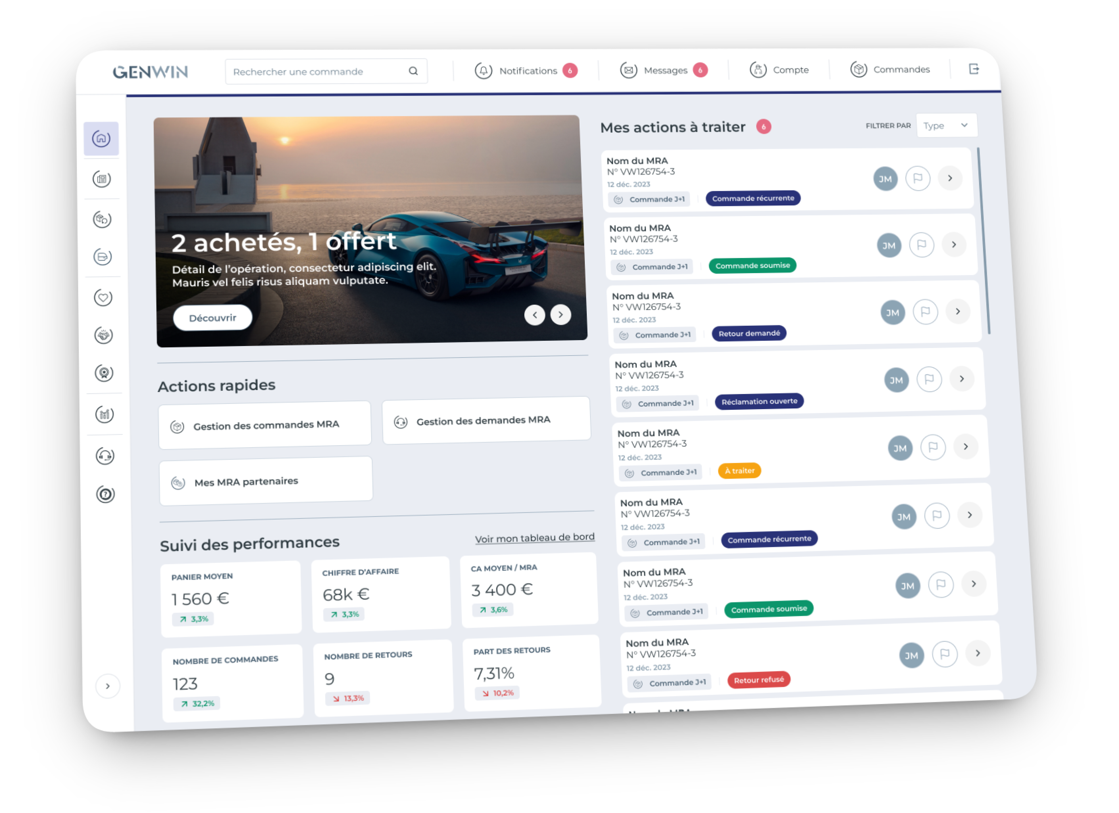
Task: Open Compte in the top bar
Action: coord(779,70)
